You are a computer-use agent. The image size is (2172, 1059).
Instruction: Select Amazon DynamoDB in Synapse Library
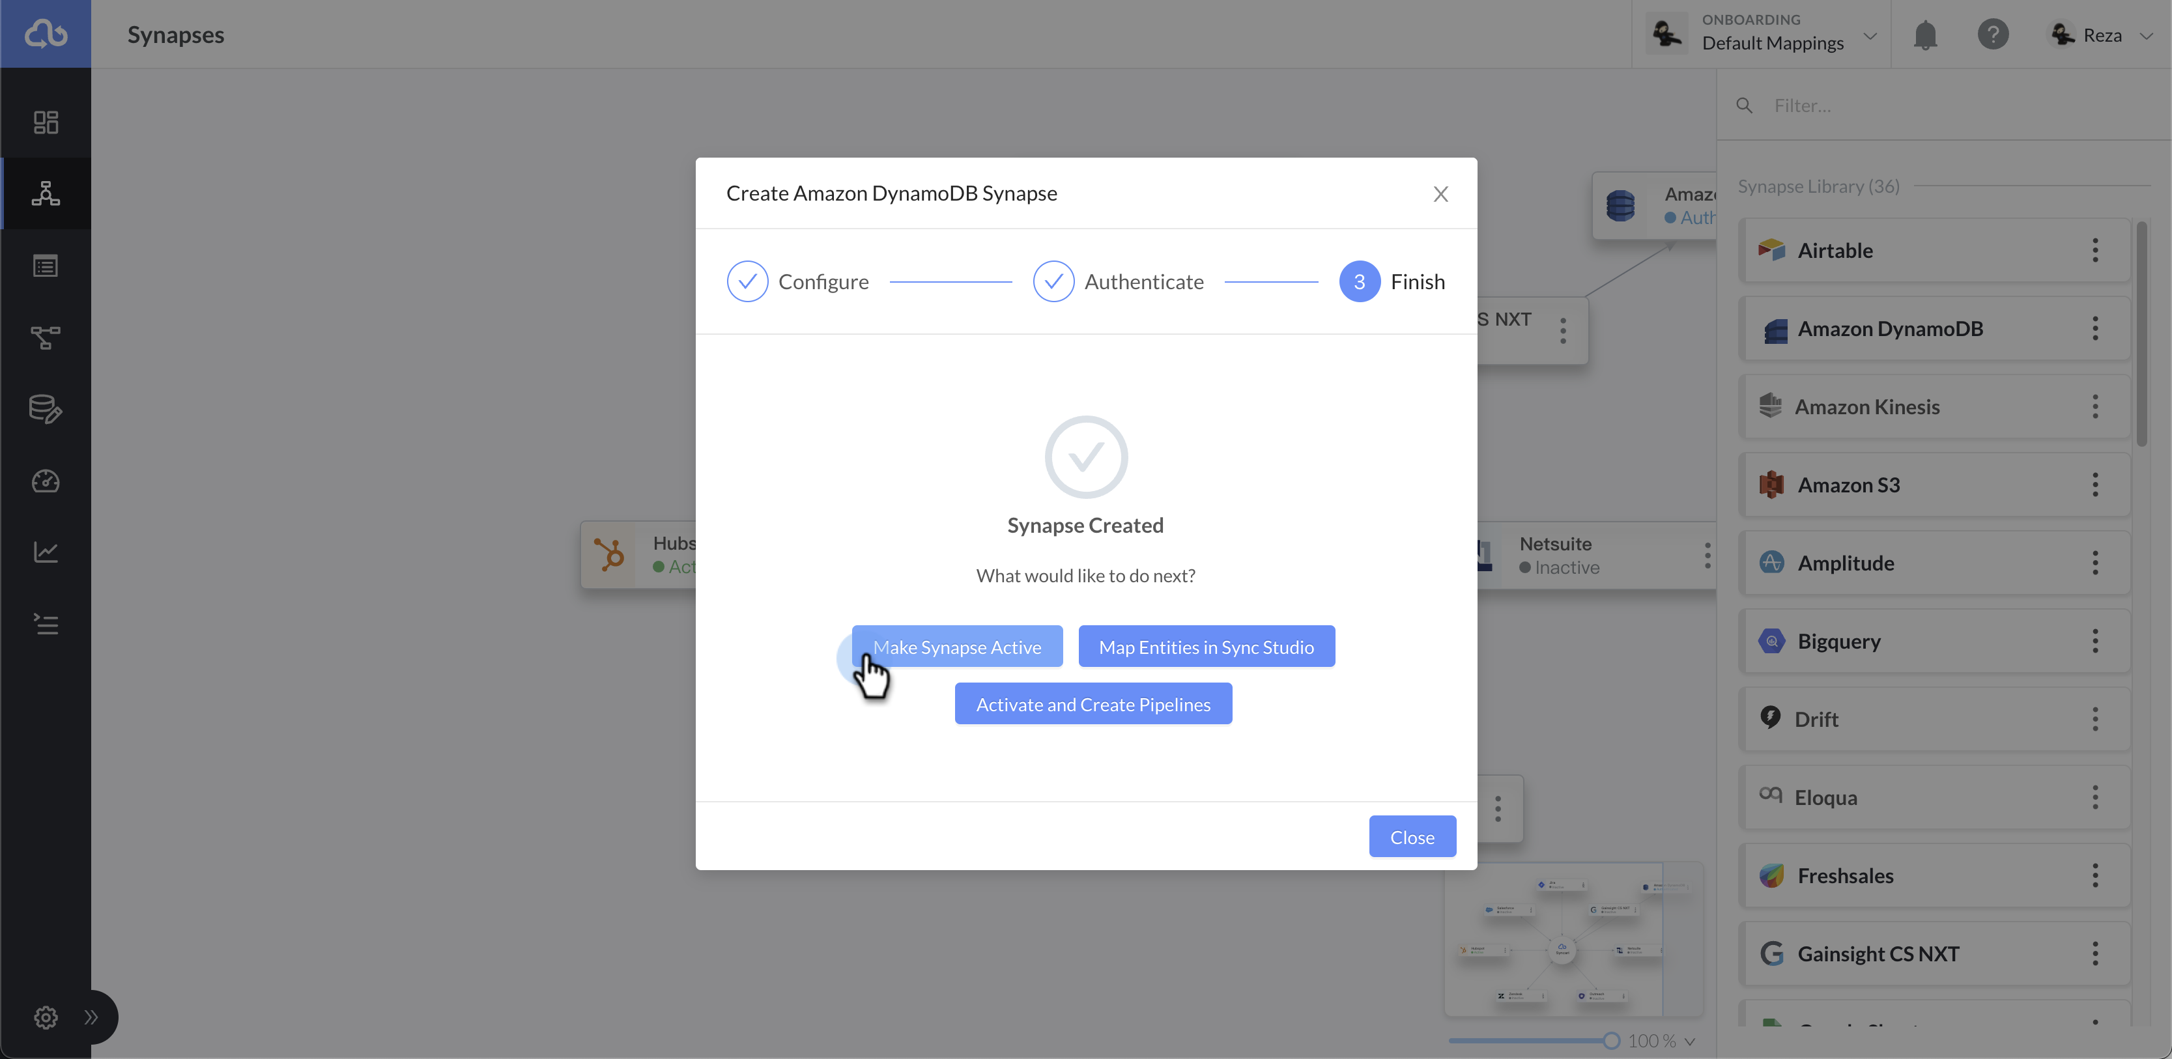pos(1935,329)
